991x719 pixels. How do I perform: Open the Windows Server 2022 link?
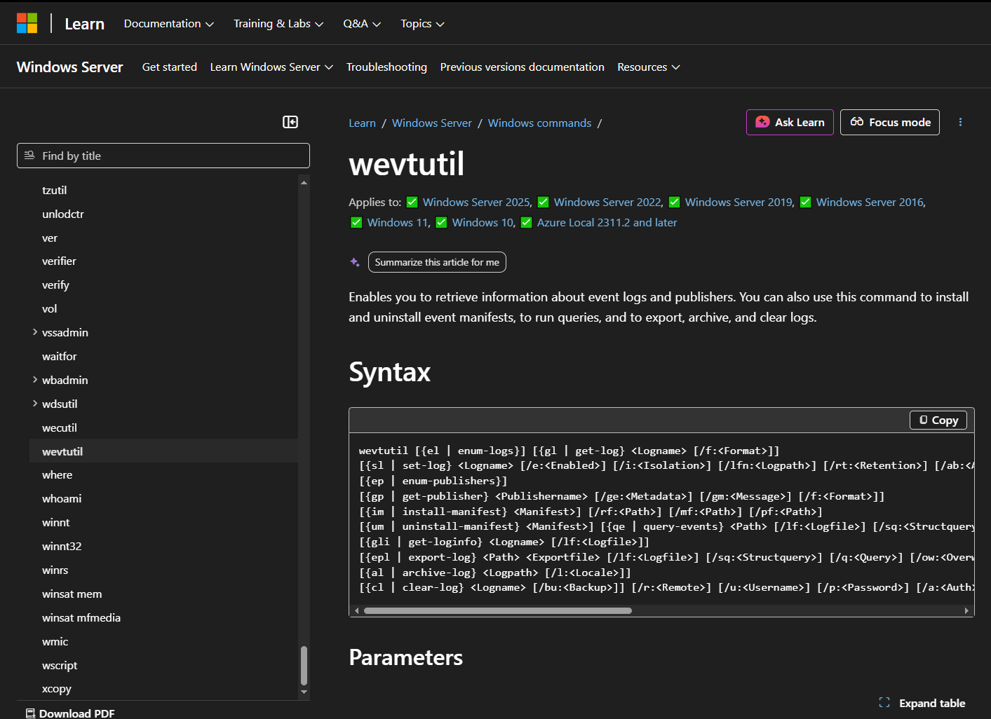[x=607, y=203]
